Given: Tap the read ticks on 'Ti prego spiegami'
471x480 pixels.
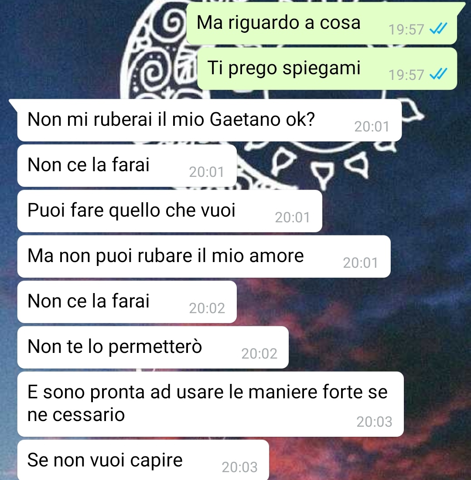Looking at the screenshot, I should pos(438,74).
